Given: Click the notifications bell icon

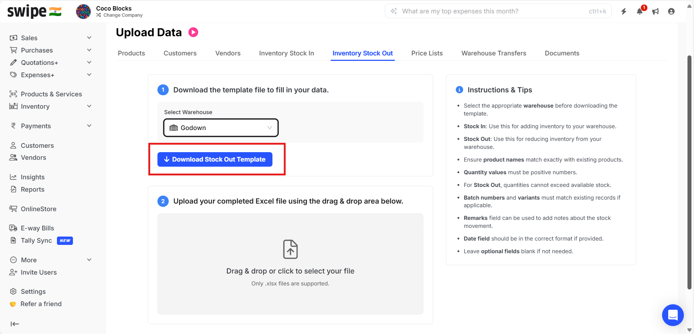Looking at the screenshot, I should point(640,12).
